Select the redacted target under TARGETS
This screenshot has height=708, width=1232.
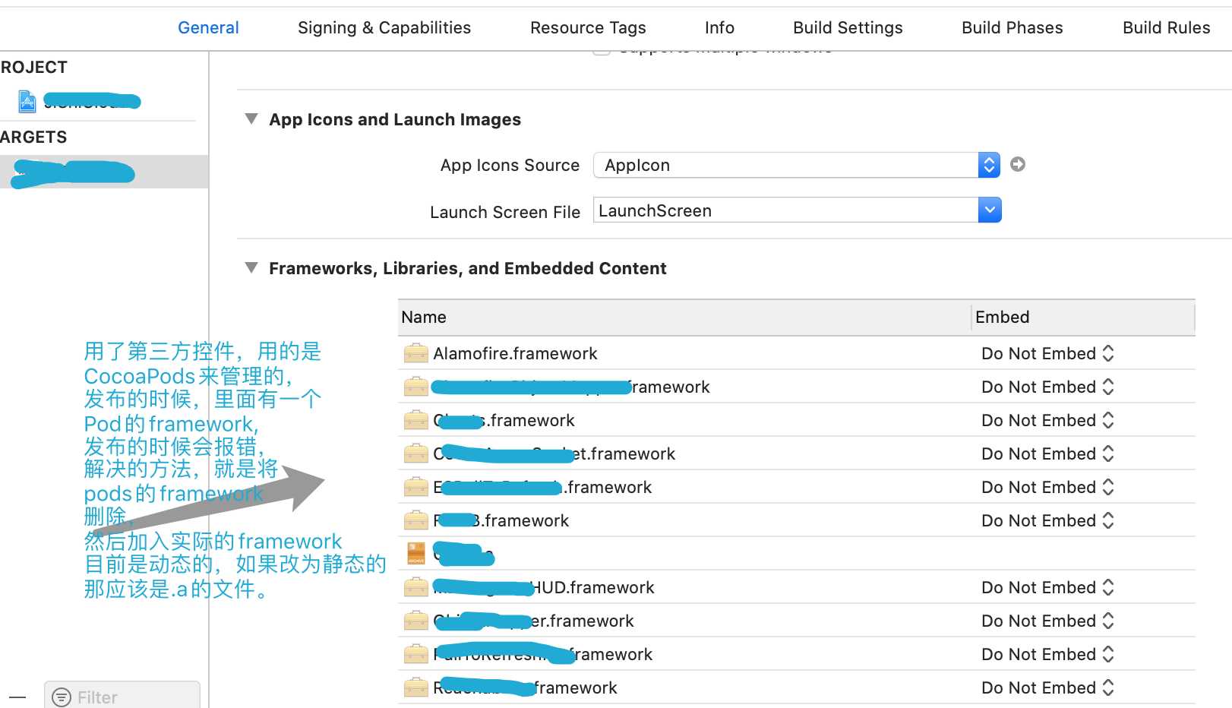tap(104, 172)
